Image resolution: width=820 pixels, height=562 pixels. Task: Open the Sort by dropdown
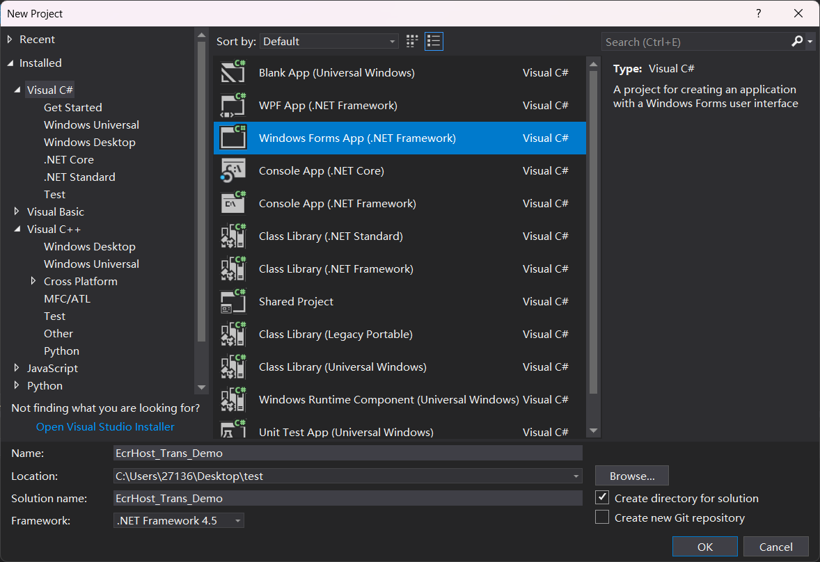coord(329,41)
